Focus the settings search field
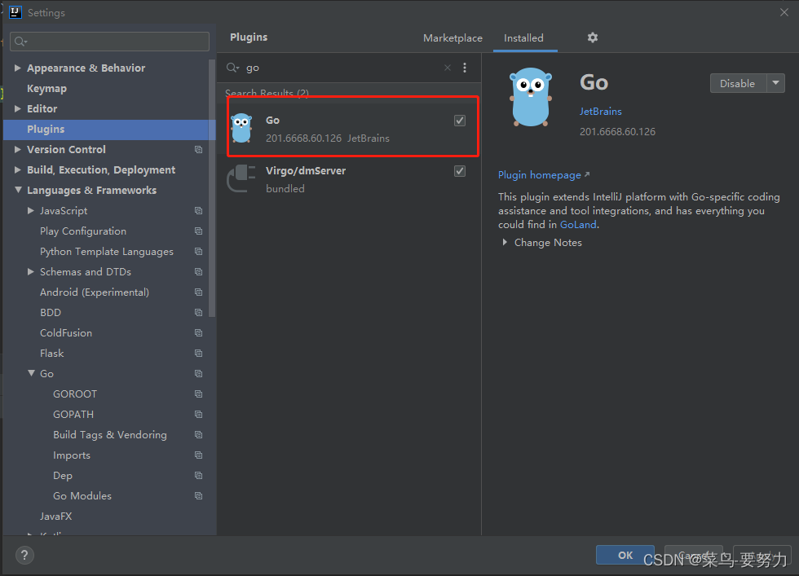The width and height of the screenshot is (799, 576). point(109,42)
